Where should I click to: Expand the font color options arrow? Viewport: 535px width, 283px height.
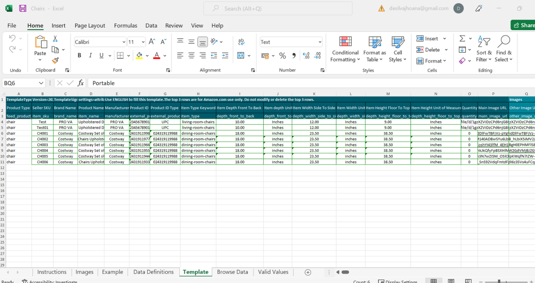[x=165, y=55]
